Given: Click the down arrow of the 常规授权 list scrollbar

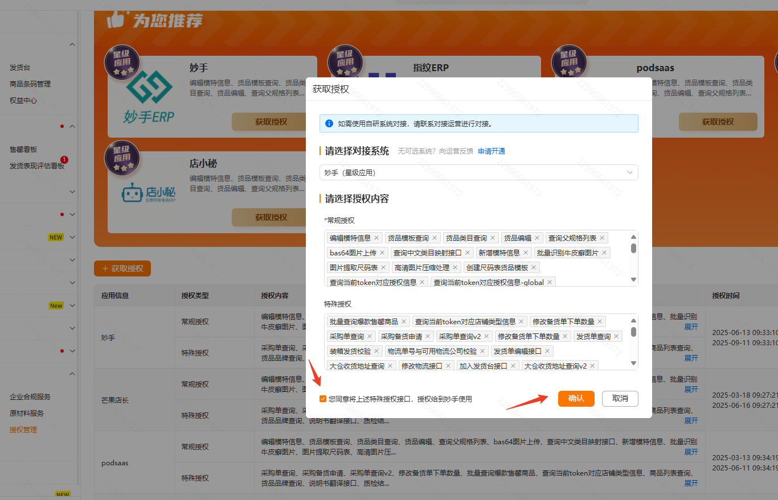Looking at the screenshot, I should pos(633,279).
